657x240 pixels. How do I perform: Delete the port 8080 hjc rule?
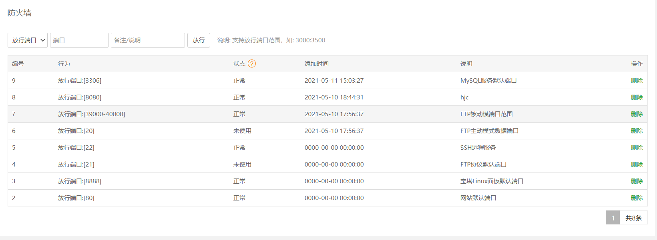click(637, 97)
